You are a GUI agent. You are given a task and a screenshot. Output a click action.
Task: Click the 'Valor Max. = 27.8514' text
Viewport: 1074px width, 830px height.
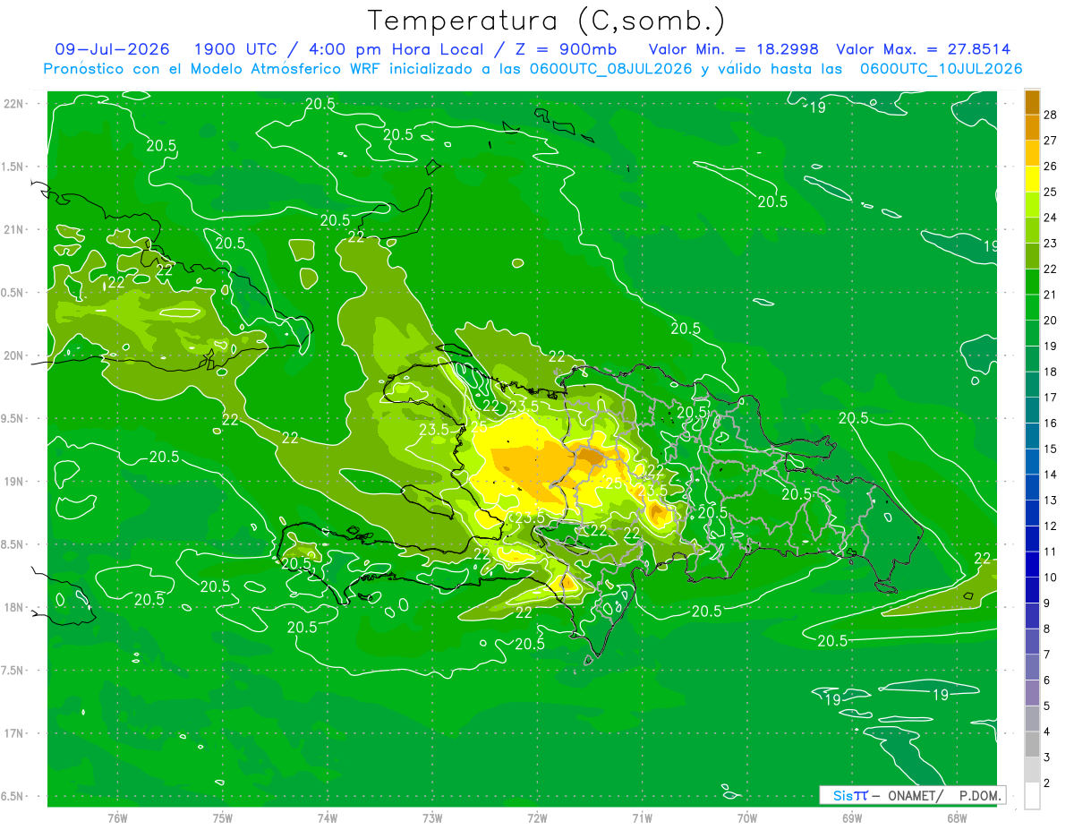point(924,49)
